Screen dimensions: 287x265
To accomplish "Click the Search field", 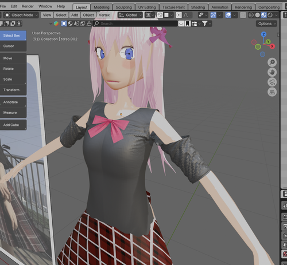I will [135, 23].
